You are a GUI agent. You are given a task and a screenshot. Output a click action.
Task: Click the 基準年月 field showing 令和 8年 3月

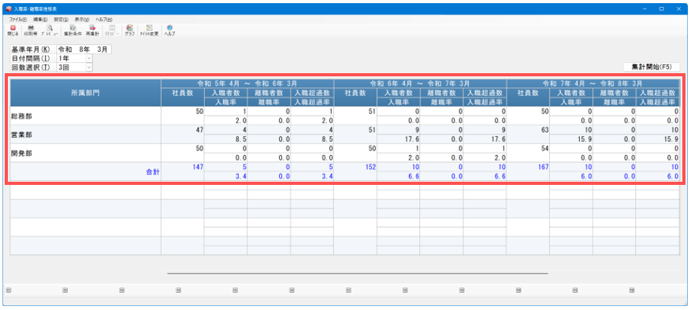click(x=84, y=50)
